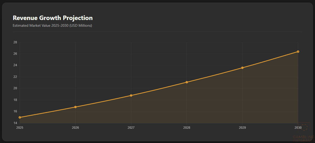Select the 2027 x-axis year label
Screen dimensions: 315x143
[131, 128]
